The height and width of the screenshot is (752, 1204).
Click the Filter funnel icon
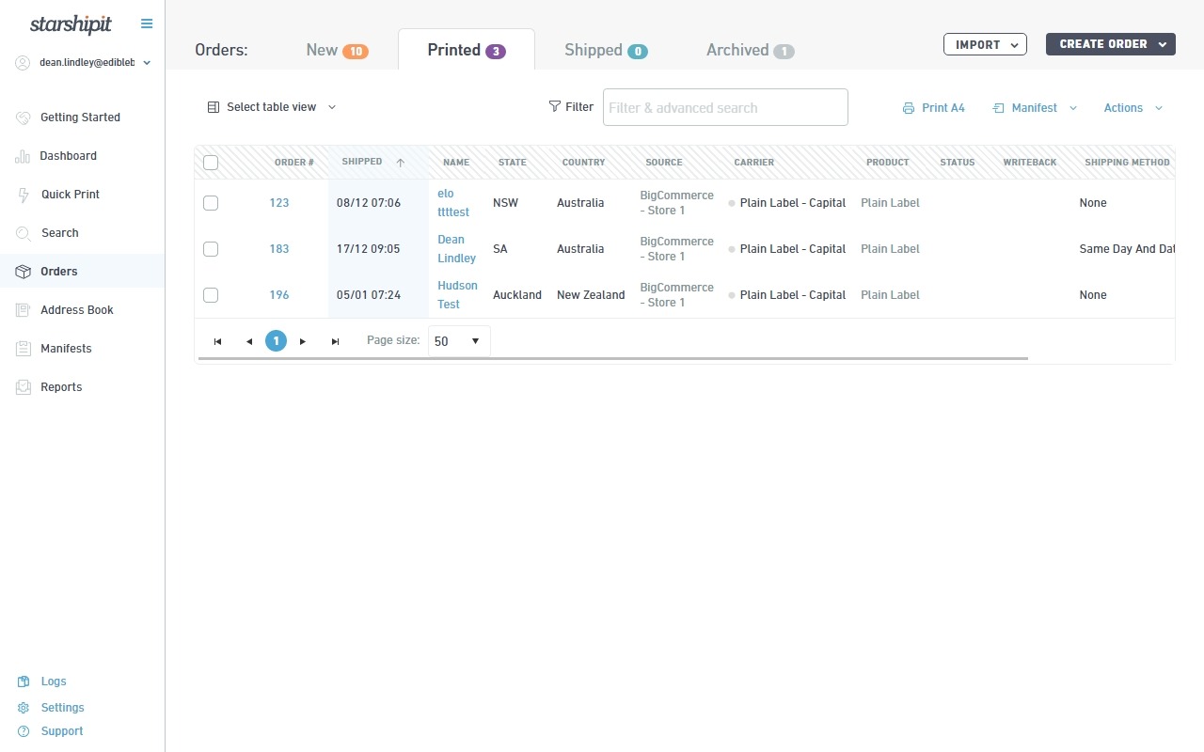click(x=555, y=107)
